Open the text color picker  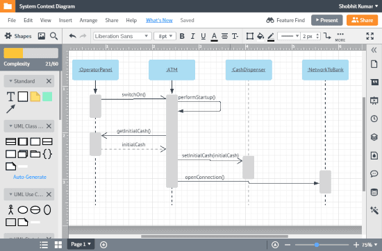pyautogui.click(x=214, y=37)
